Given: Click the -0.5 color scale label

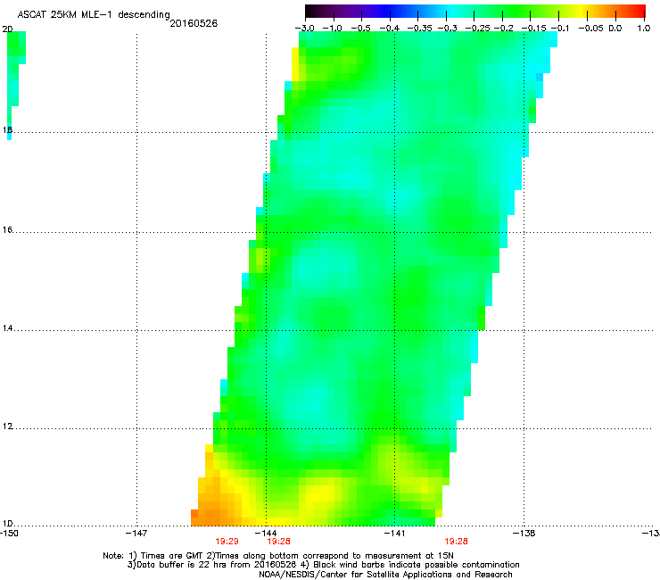Looking at the screenshot, I should coord(360,29).
